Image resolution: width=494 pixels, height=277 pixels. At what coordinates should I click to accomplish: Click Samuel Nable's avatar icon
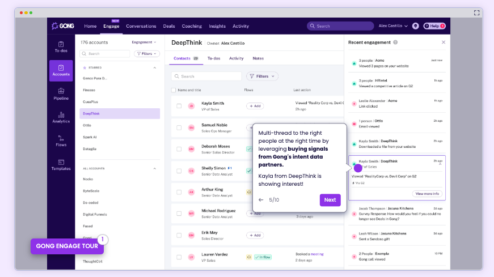(x=191, y=127)
